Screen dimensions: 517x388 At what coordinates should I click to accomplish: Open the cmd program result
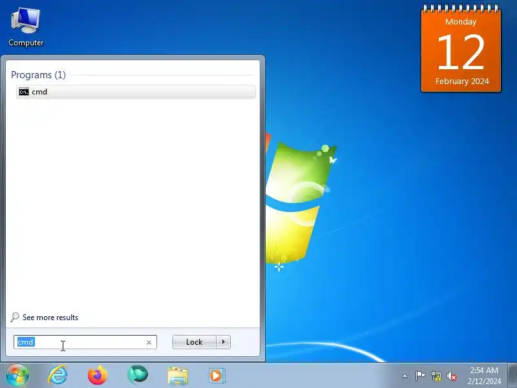136,92
